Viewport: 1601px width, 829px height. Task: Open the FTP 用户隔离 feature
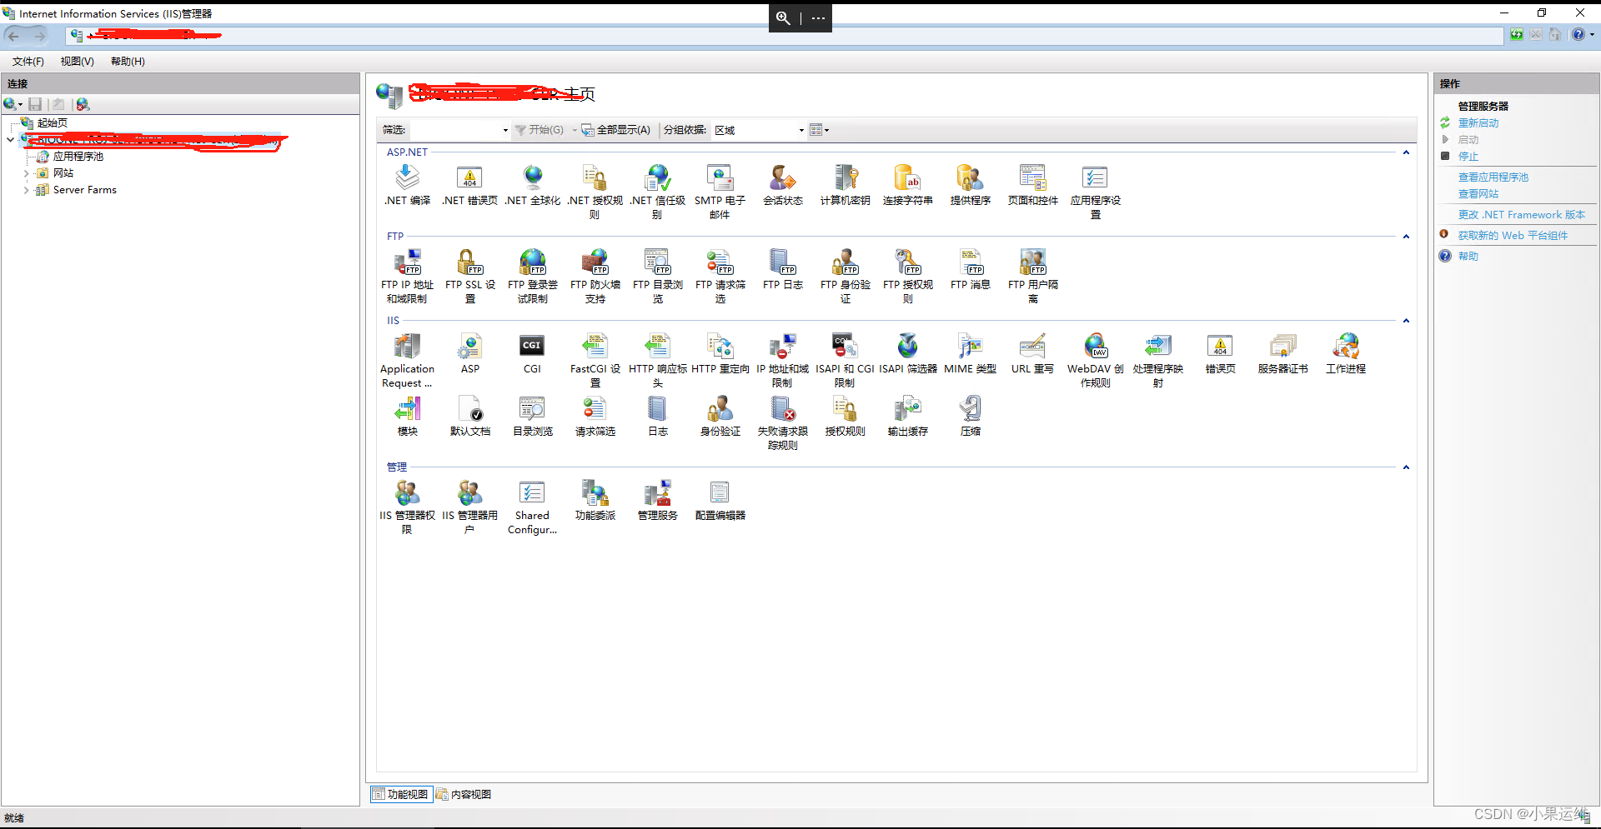click(x=1032, y=276)
